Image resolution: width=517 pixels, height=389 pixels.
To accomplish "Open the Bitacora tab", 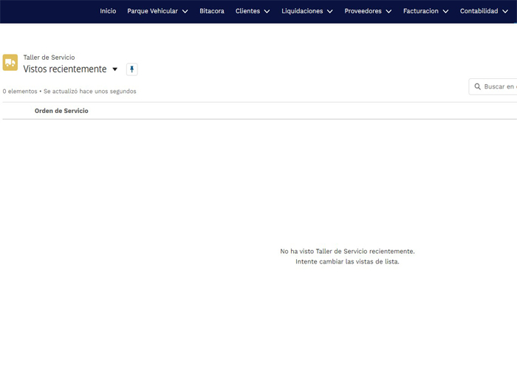I will coord(212,12).
